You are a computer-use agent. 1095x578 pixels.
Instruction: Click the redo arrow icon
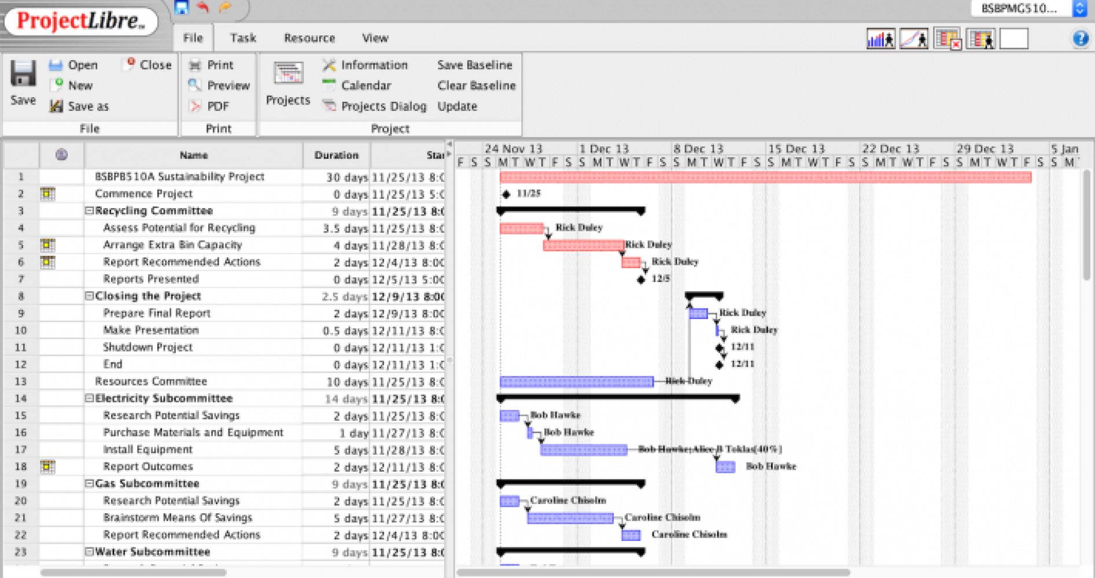coord(224,7)
